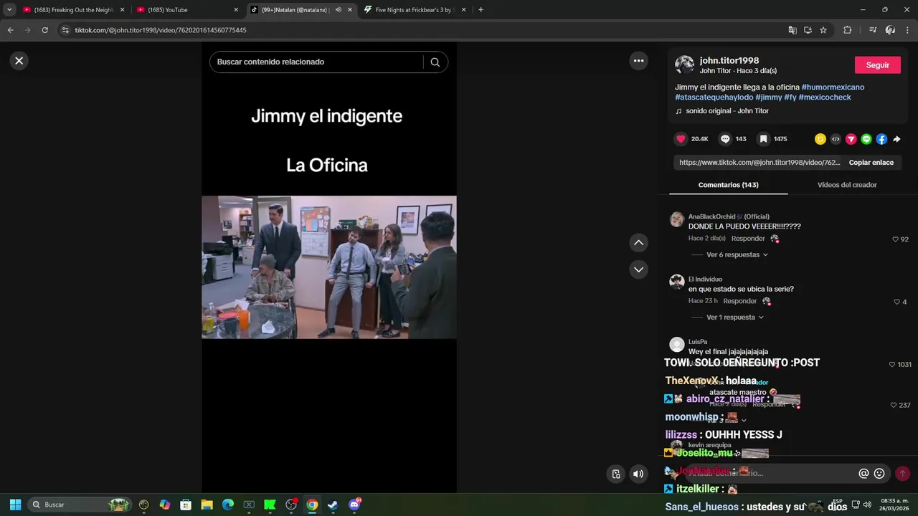Open more share options arrow
The height and width of the screenshot is (516, 918).
[x=896, y=139]
